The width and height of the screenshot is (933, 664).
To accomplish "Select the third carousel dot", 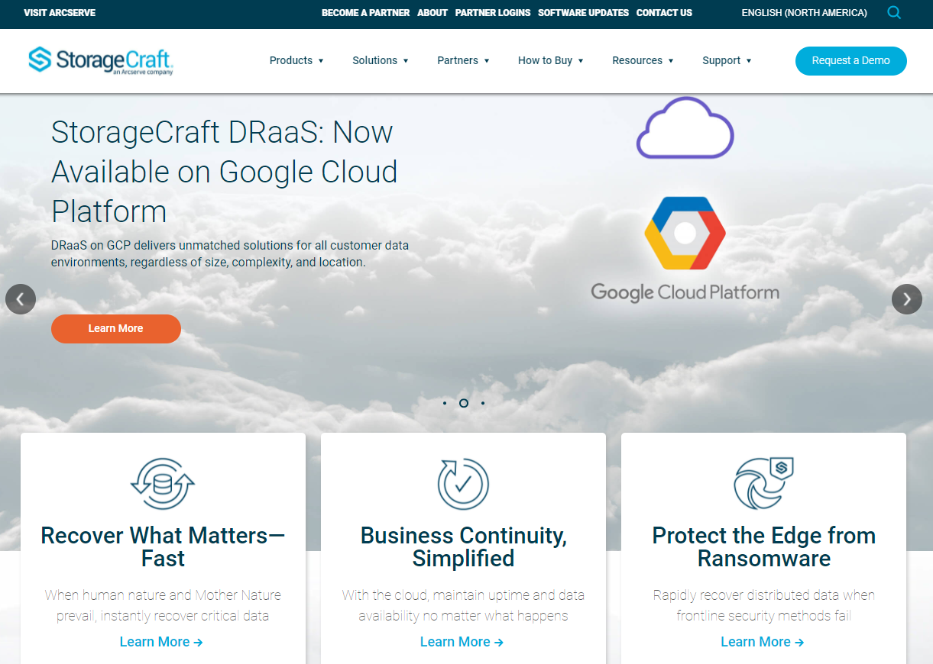I will point(483,403).
